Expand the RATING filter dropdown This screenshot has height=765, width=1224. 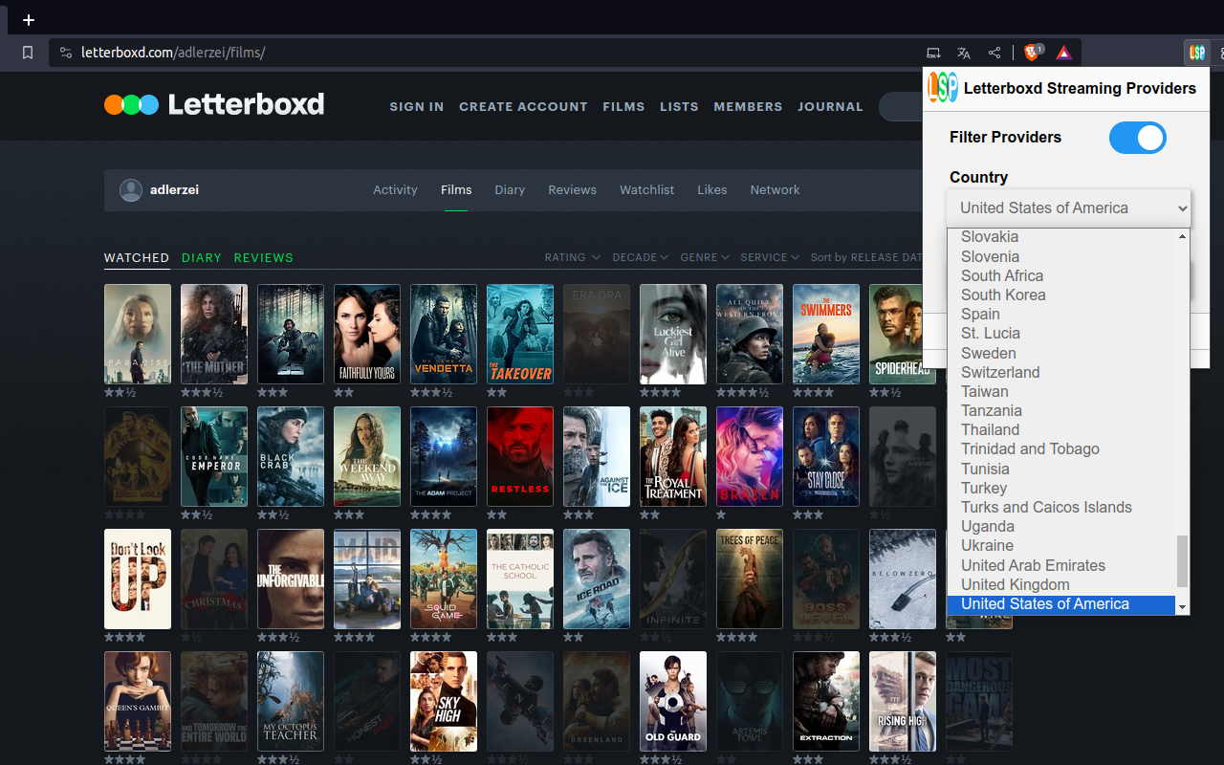point(572,257)
